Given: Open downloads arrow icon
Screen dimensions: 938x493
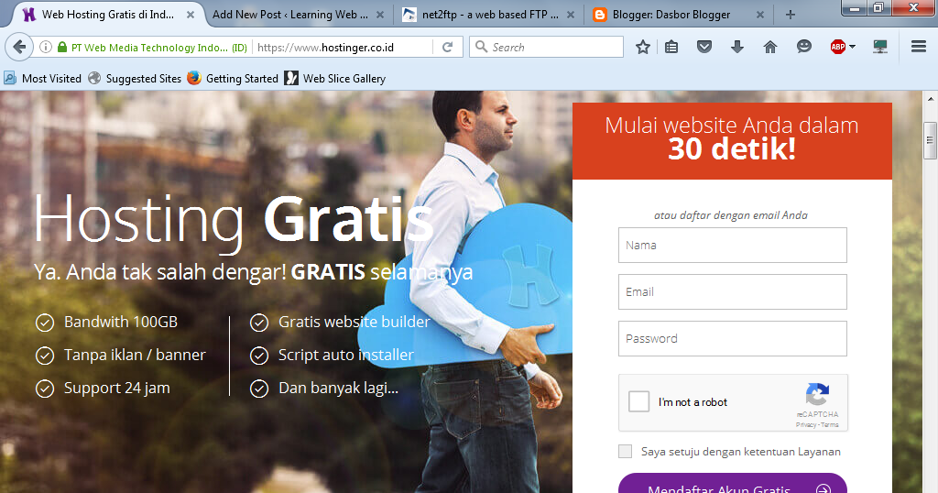Looking at the screenshot, I should point(737,47).
